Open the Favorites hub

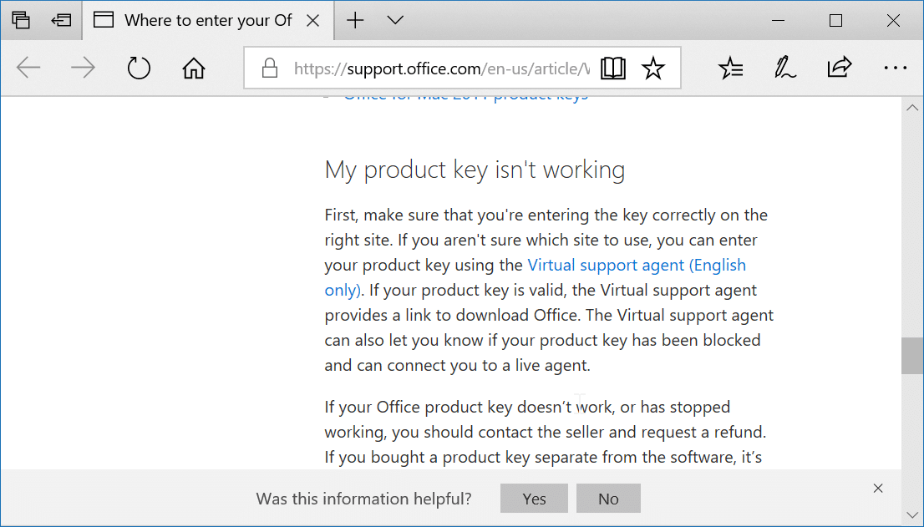[731, 68]
